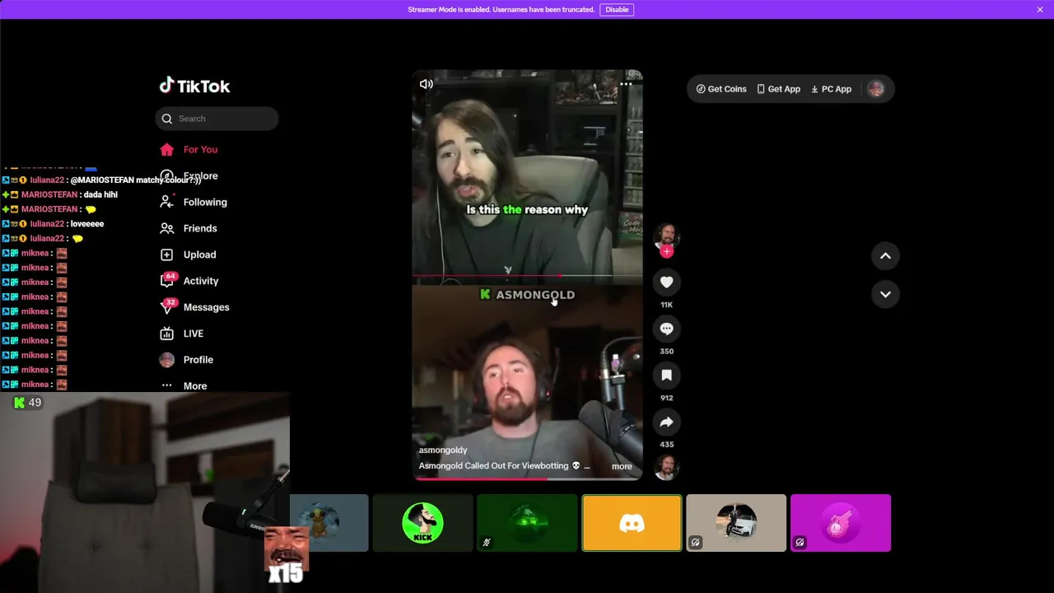Open the Upload page
This screenshot has height=593, width=1054.
point(199,254)
